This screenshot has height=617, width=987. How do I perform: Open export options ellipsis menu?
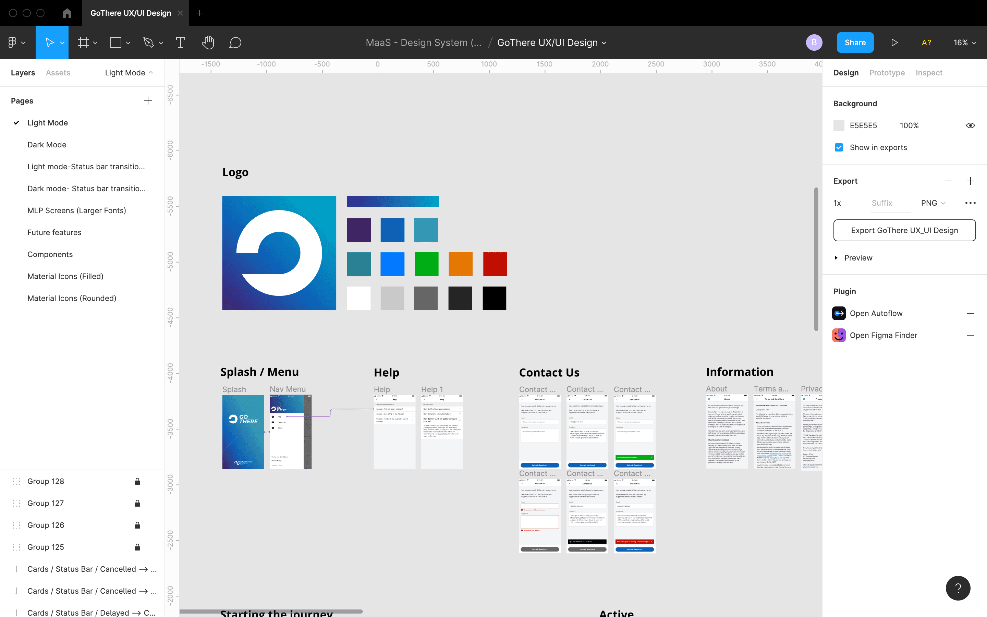pyautogui.click(x=970, y=203)
